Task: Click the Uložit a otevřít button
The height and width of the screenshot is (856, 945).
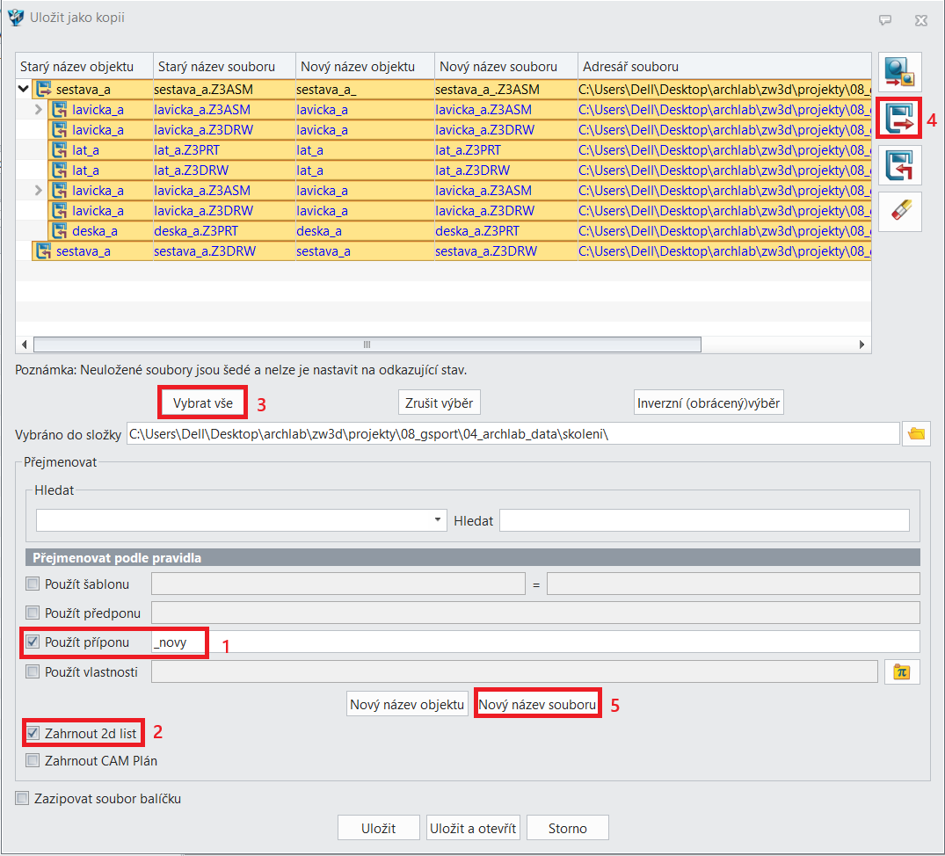Action: click(x=473, y=828)
